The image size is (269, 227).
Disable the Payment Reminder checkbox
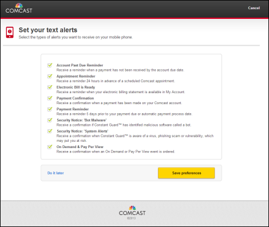(x=50, y=109)
